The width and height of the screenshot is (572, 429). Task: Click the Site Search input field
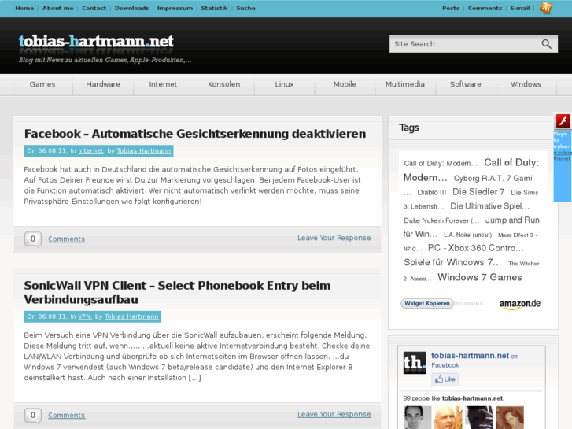pos(465,44)
